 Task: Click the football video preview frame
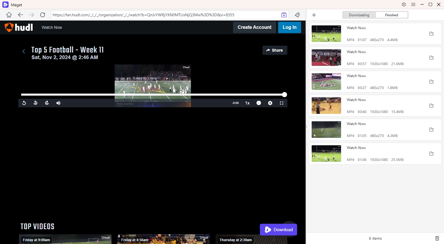(x=153, y=86)
